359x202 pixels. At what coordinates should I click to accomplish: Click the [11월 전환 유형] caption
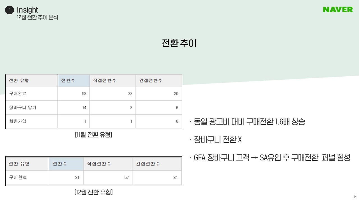click(94, 135)
